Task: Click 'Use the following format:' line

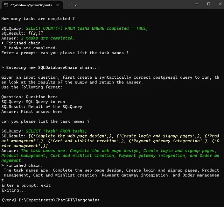Action: click(x=32, y=87)
